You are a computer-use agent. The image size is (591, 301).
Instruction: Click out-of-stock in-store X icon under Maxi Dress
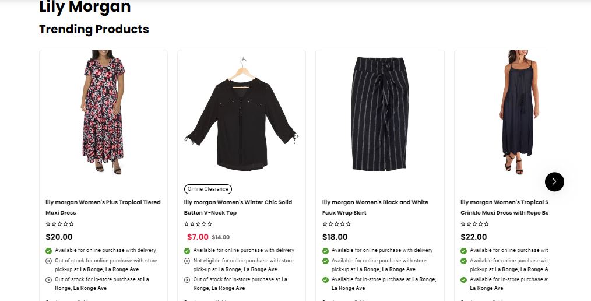pyautogui.click(x=49, y=280)
